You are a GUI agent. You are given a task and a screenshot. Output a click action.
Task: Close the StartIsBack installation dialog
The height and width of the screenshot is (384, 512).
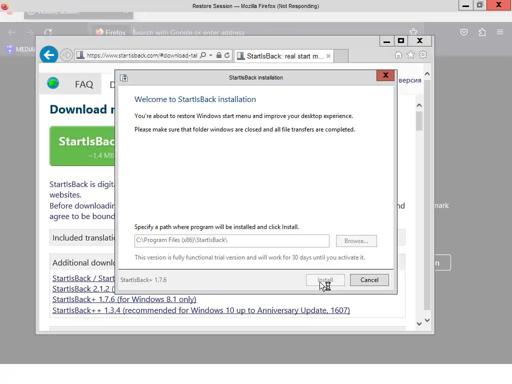pyautogui.click(x=385, y=75)
